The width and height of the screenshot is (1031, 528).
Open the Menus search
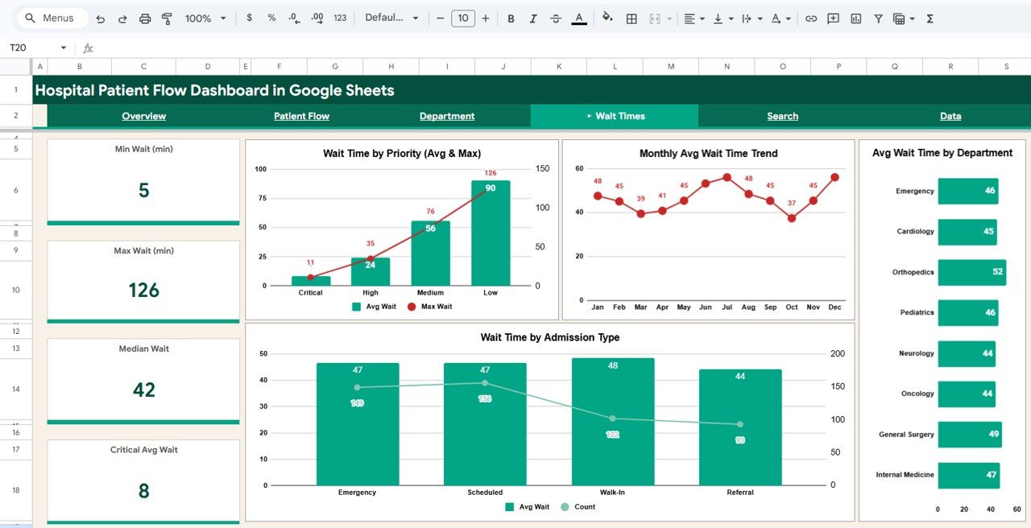52,17
